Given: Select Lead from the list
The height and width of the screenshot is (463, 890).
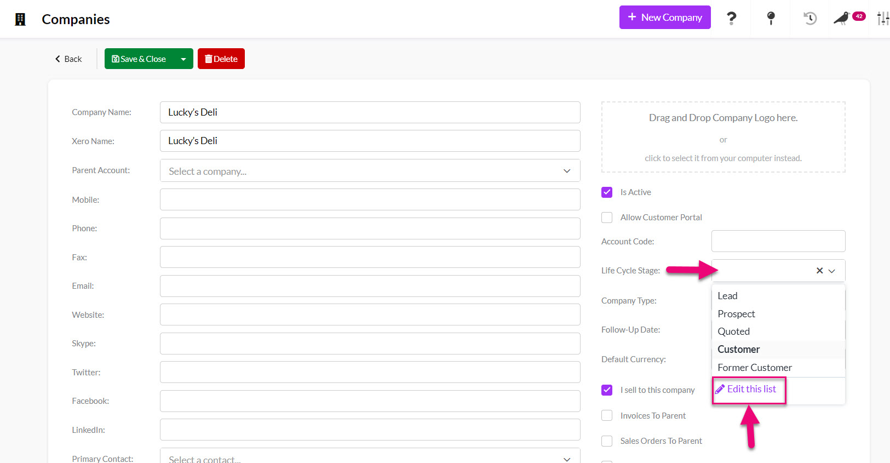Looking at the screenshot, I should point(778,296).
